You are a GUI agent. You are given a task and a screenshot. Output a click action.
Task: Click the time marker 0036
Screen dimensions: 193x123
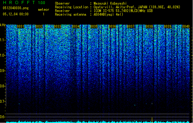(112, 26)
